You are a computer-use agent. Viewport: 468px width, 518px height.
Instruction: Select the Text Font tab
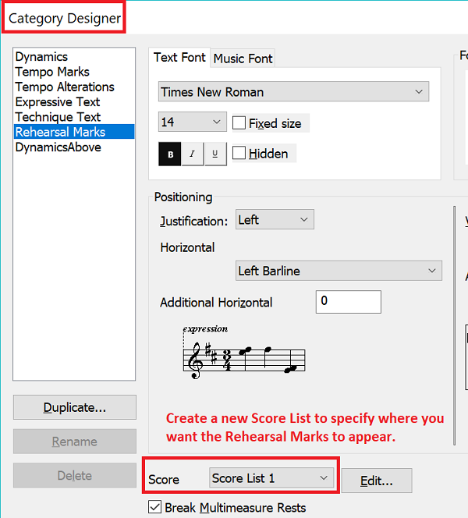(x=179, y=58)
